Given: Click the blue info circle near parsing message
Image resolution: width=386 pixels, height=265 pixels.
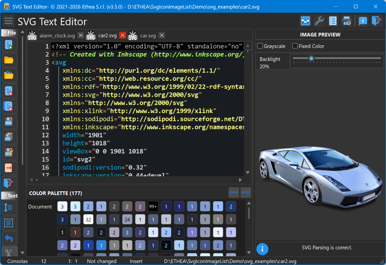Looking at the screenshot, I should click(262, 249).
